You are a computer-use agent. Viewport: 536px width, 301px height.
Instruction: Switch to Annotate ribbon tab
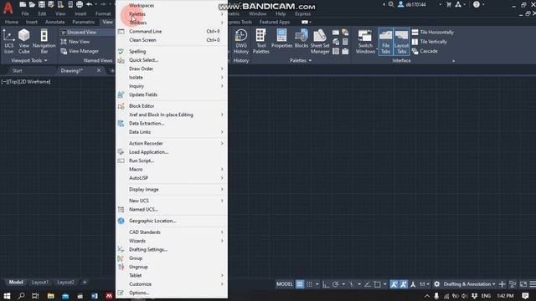(x=54, y=22)
